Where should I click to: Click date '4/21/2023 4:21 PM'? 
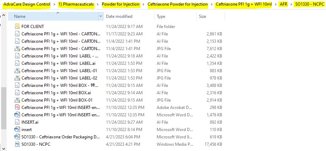click(123, 144)
